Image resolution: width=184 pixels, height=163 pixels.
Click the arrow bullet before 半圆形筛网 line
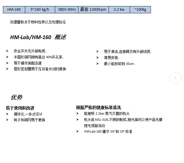click(7, 57)
